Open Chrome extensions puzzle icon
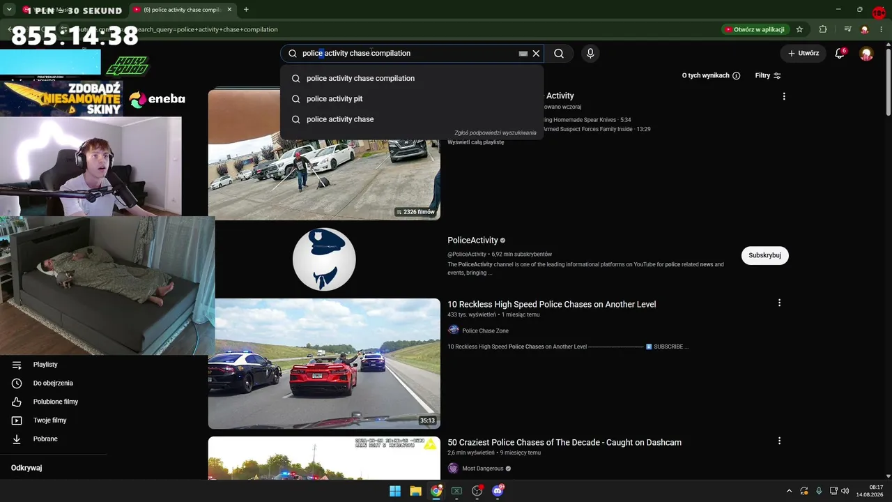Screen dimensions: 892x502 click(823, 29)
